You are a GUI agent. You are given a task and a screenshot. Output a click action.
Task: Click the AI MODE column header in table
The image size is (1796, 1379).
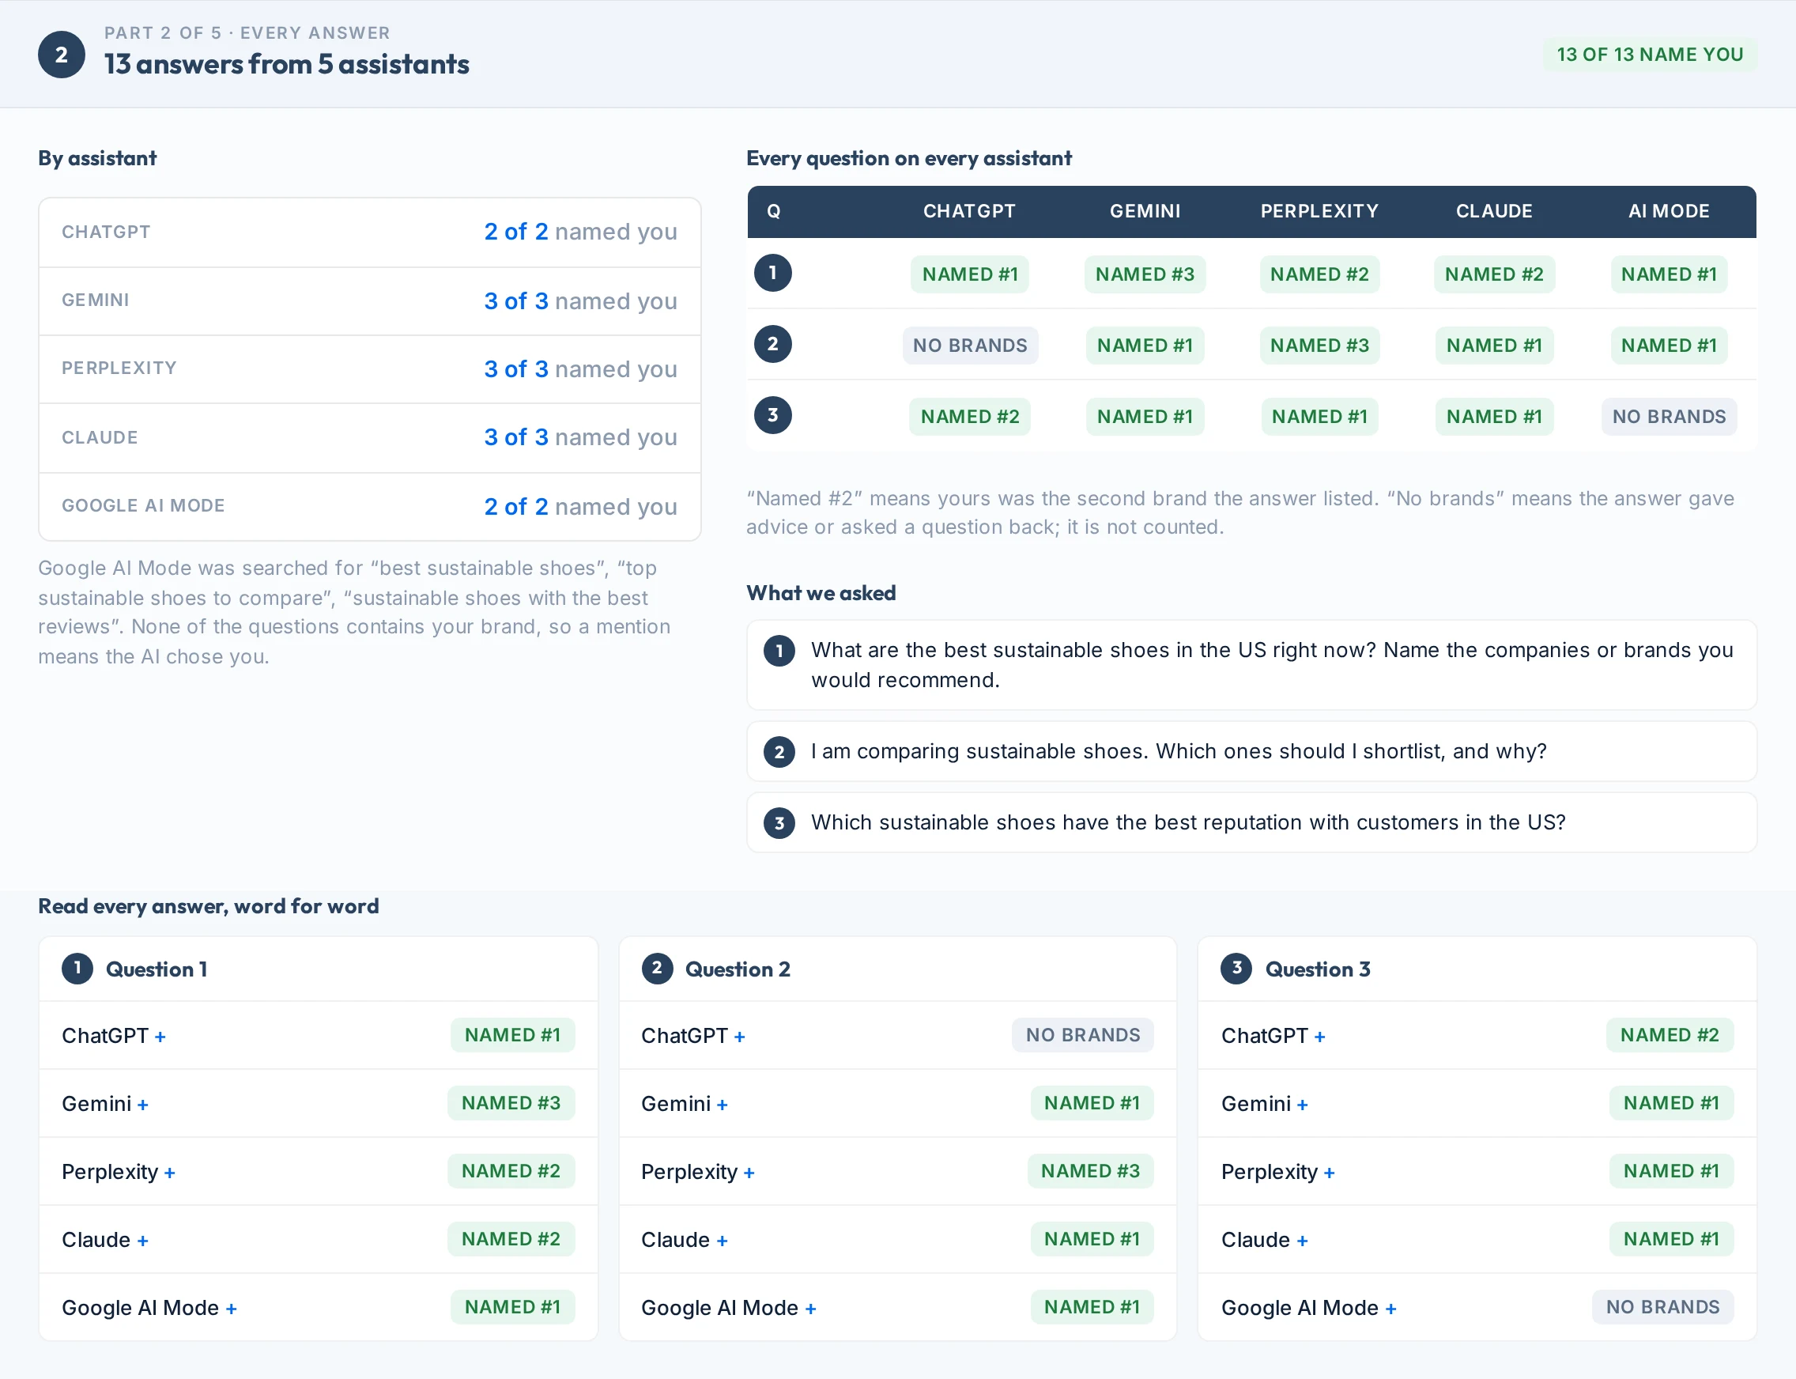pos(1669,212)
